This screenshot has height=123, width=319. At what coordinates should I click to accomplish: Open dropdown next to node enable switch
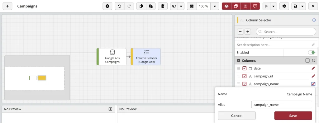[181, 6]
